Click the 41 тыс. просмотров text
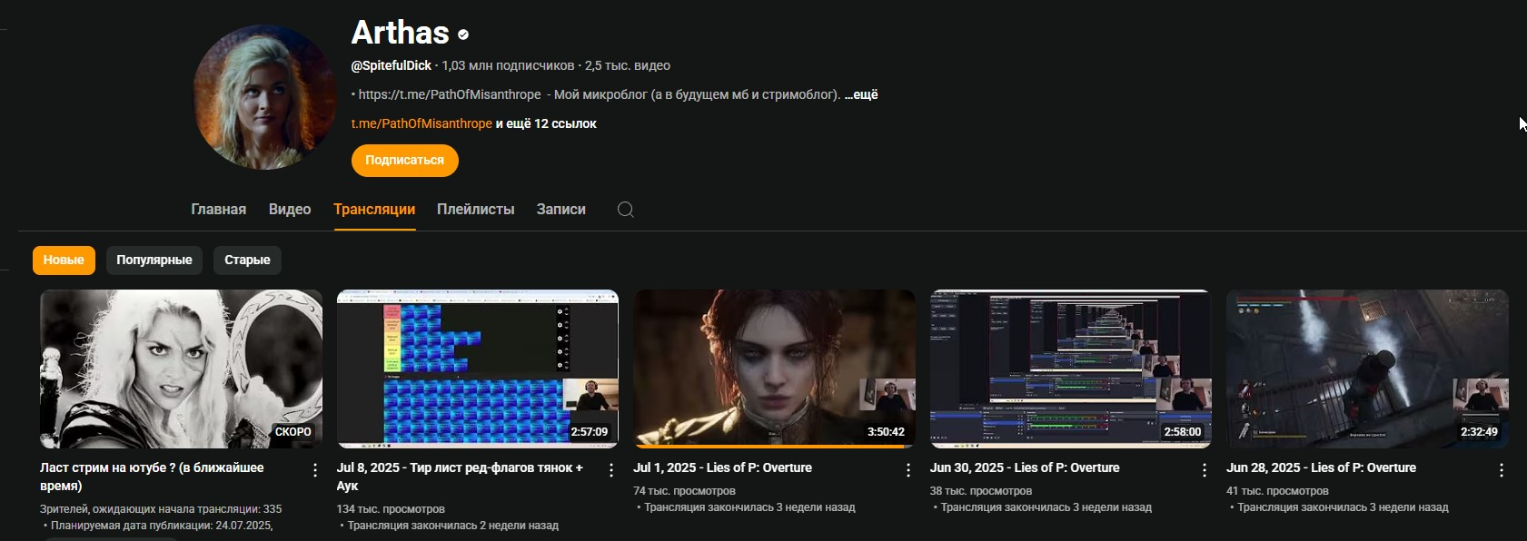Screen dimensions: 1527x541 tap(1277, 491)
